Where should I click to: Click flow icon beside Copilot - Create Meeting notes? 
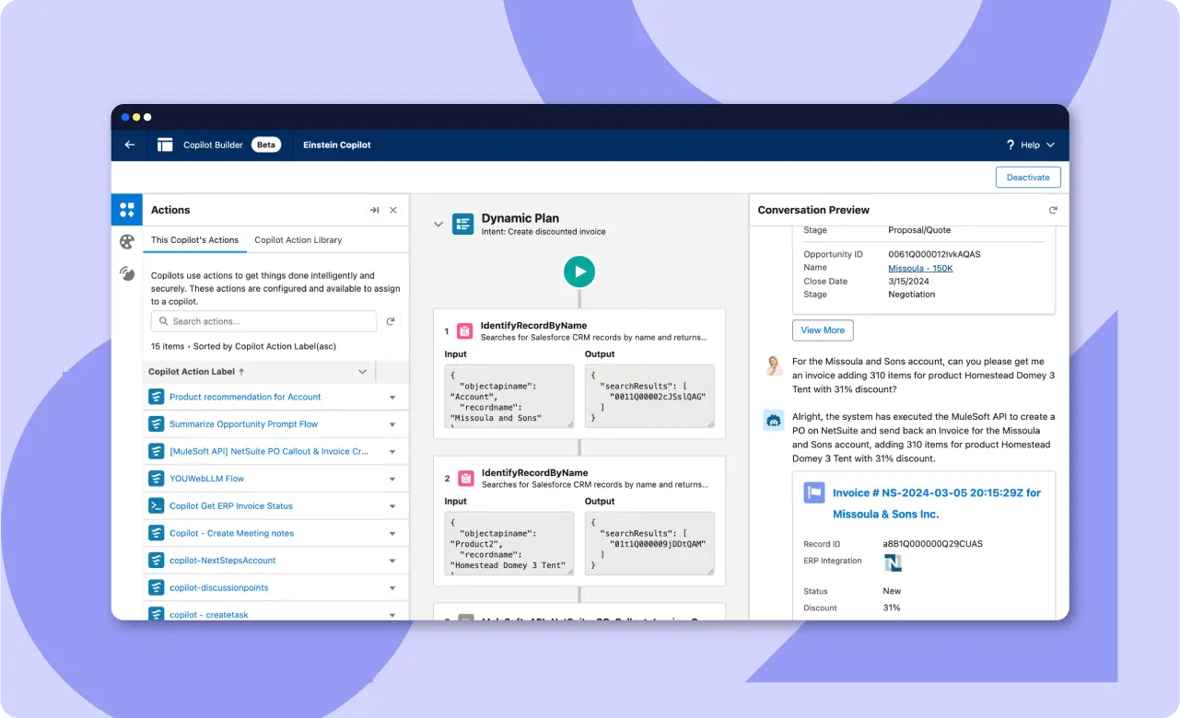point(156,533)
